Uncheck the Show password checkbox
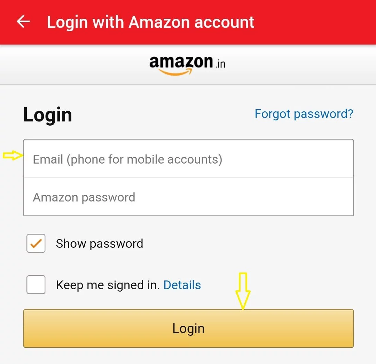The height and width of the screenshot is (364, 376). coord(36,243)
